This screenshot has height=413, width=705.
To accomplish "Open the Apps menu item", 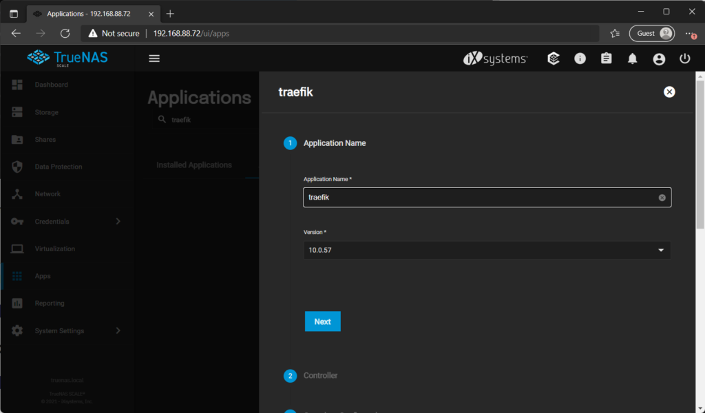I will 43,277.
